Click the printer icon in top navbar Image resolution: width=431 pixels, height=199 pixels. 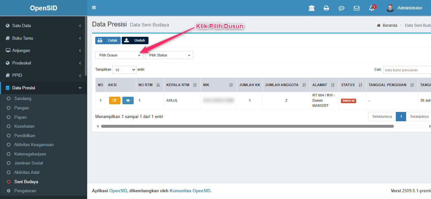(x=326, y=8)
